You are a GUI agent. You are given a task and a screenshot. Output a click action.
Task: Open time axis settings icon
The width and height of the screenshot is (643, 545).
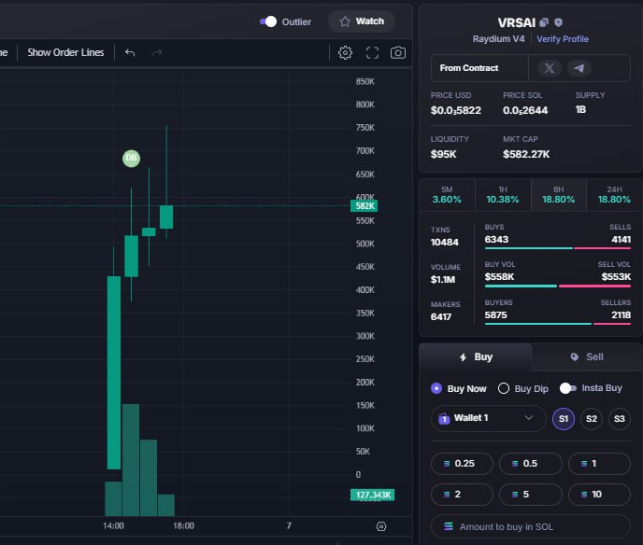(381, 526)
